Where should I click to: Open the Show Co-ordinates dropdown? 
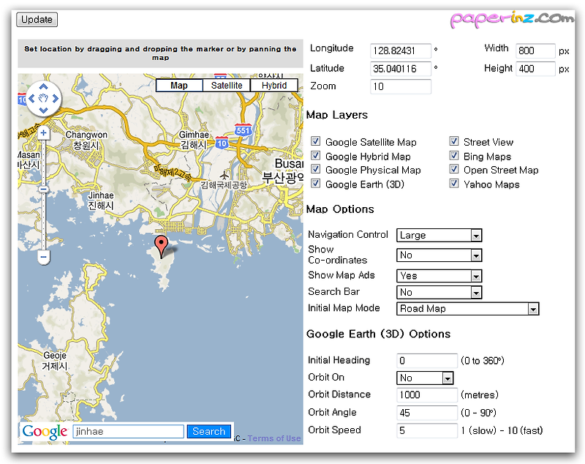click(439, 255)
